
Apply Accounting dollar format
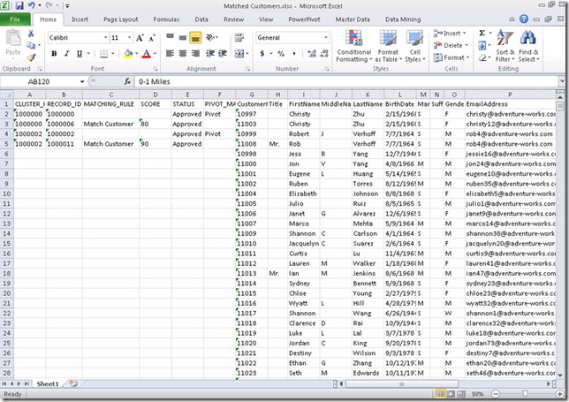(x=262, y=54)
